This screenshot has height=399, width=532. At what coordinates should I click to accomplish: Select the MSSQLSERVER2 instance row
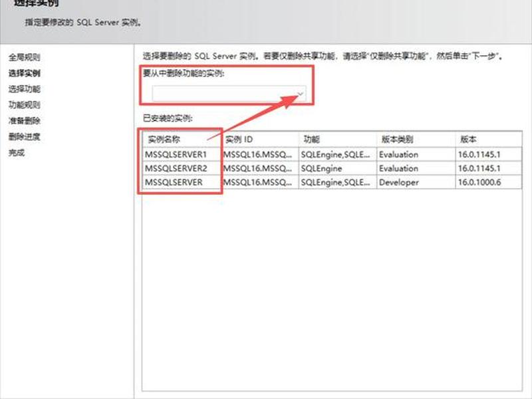[x=332, y=168]
